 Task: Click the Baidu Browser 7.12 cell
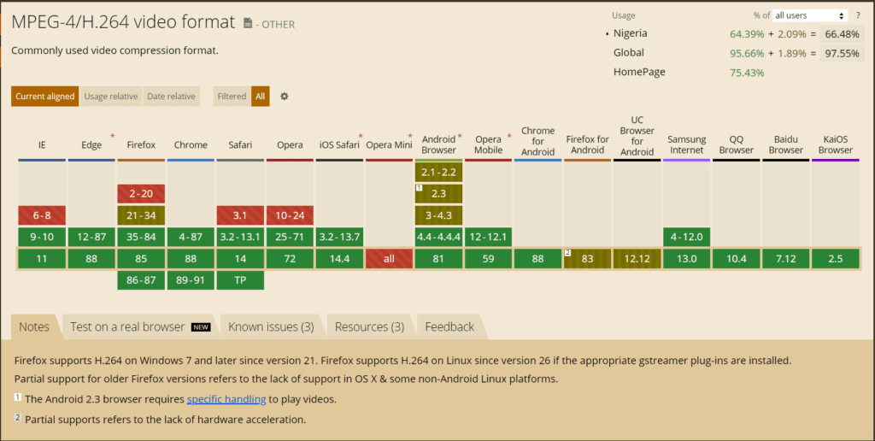[786, 259]
